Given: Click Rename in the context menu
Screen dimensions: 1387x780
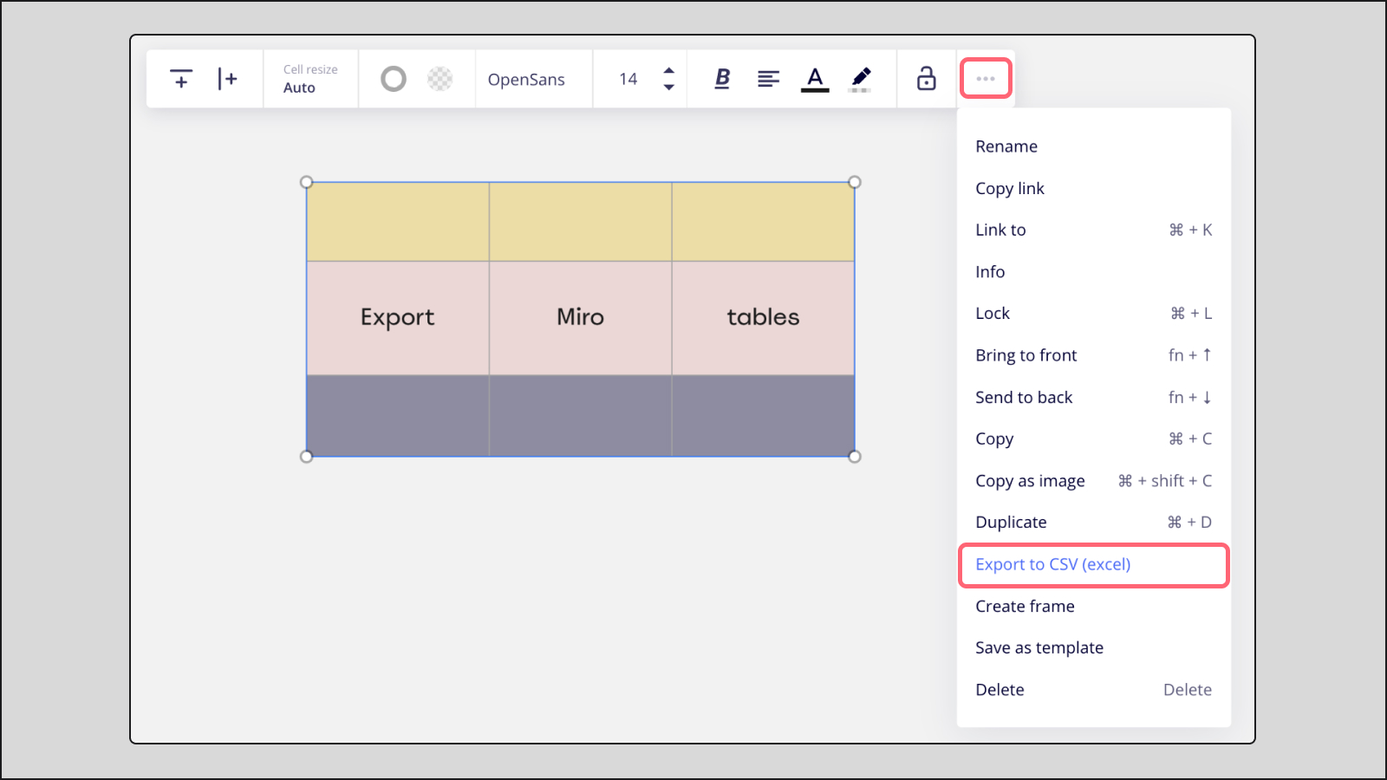Looking at the screenshot, I should coord(1006,146).
